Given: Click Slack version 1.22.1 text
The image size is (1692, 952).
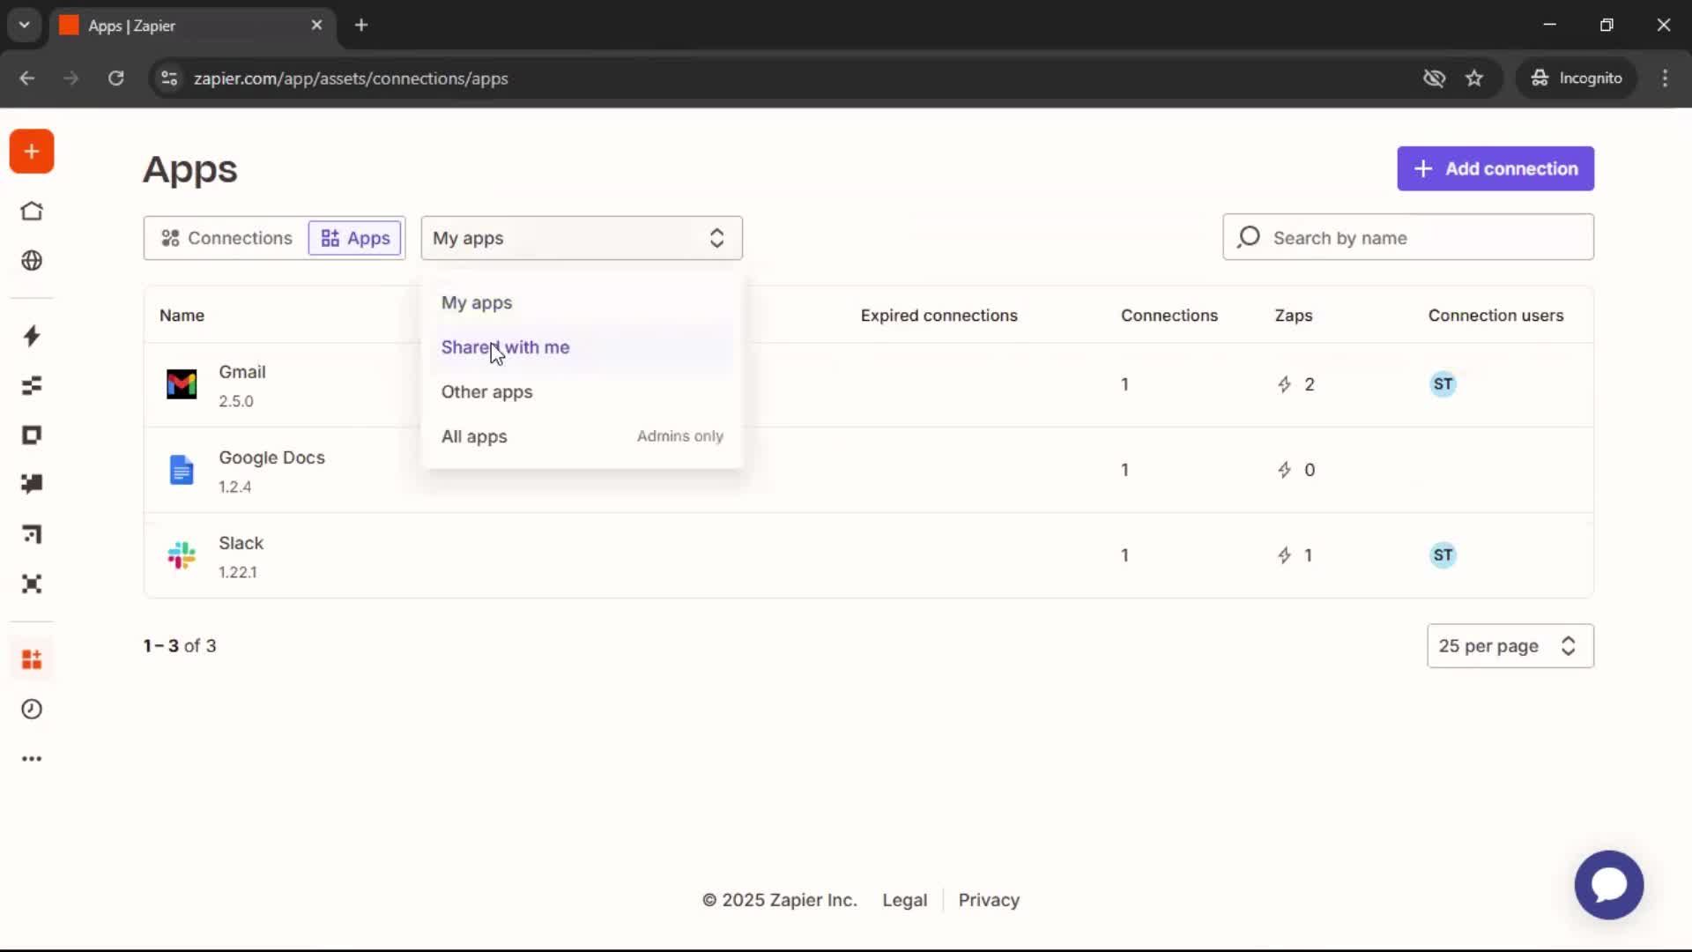Looking at the screenshot, I should click(x=238, y=572).
